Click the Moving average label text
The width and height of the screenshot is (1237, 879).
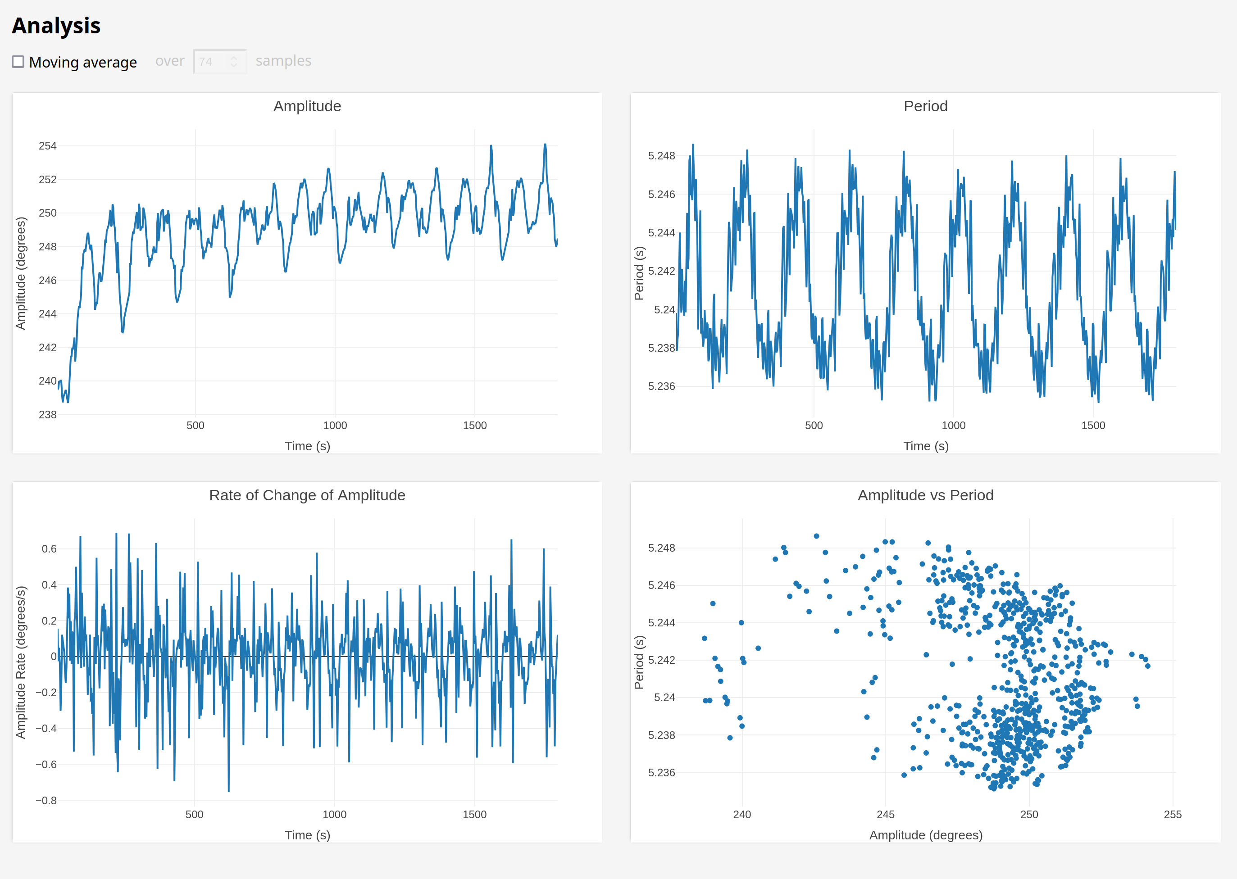pyautogui.click(x=83, y=62)
